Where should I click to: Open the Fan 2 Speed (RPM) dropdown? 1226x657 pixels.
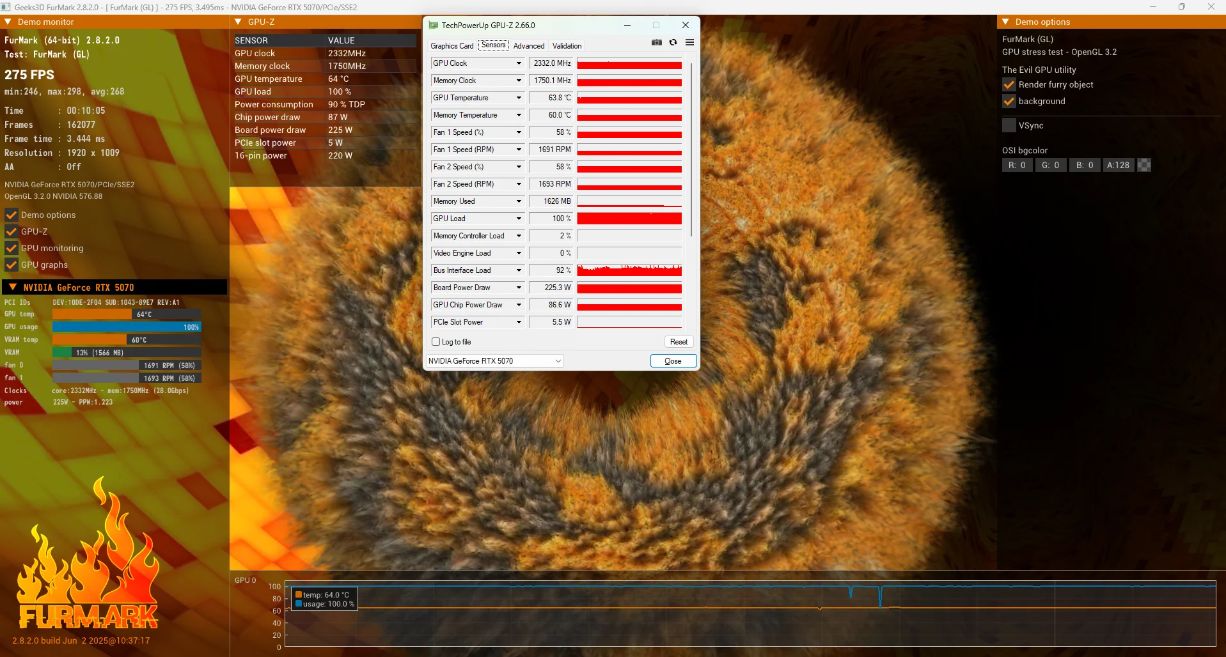click(519, 184)
